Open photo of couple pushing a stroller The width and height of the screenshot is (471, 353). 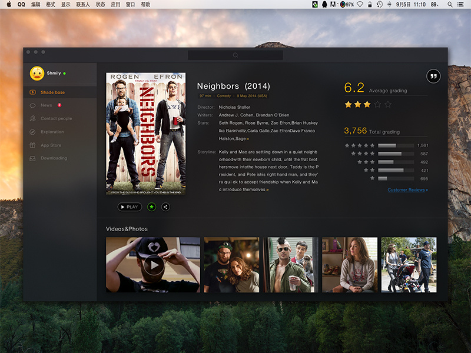click(409, 265)
